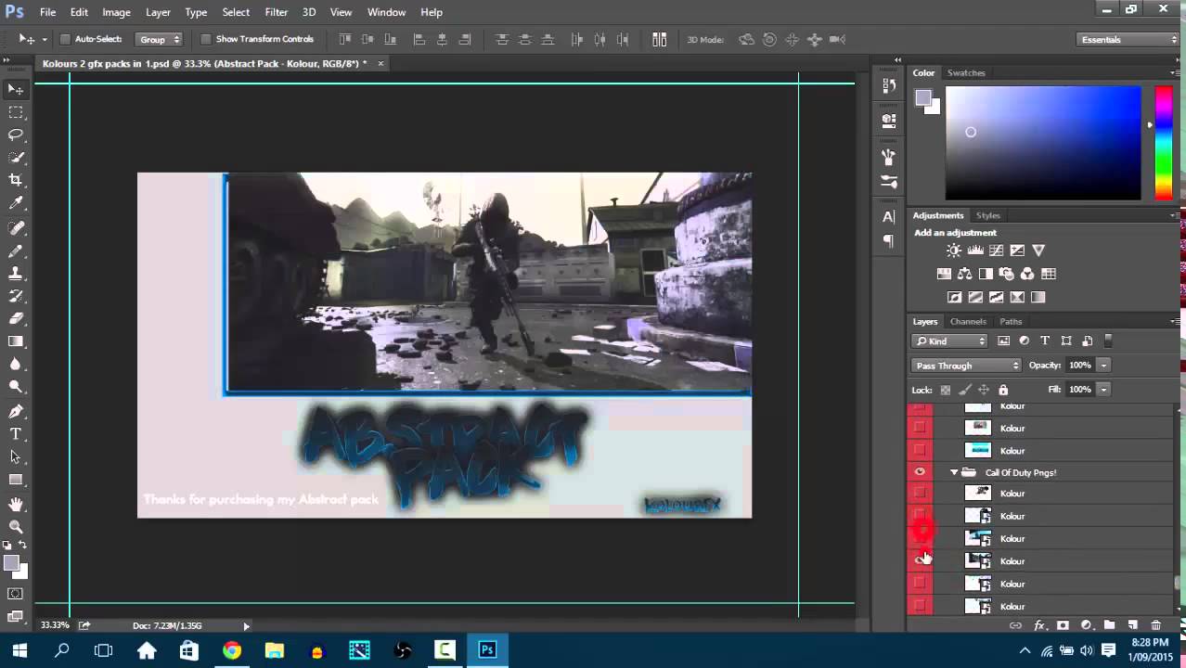Toggle lock image pixels
This screenshot has height=668, width=1186.
965,390
